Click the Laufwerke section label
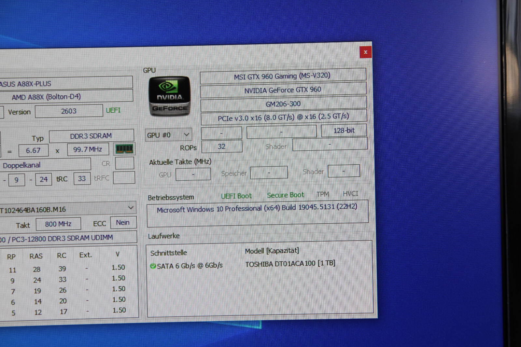521x347 pixels. 164,236
